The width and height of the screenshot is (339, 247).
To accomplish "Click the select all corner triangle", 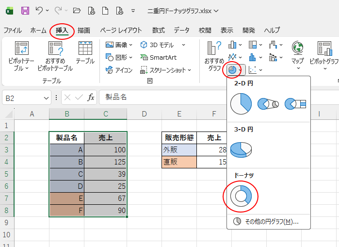I will click(x=9, y=114).
